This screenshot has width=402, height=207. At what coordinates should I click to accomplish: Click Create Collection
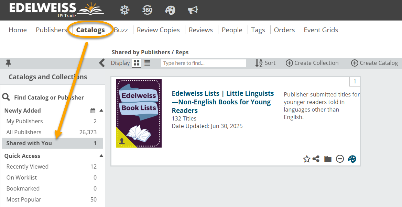click(312, 63)
